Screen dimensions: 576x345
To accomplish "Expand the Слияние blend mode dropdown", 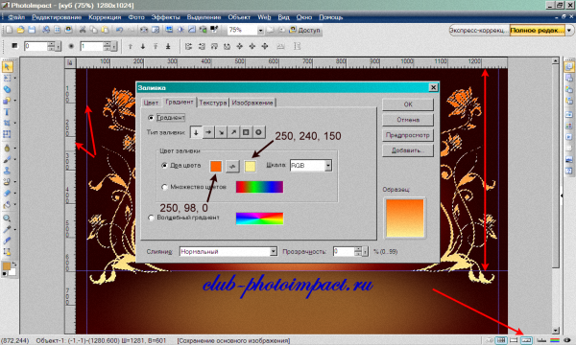I will click(x=273, y=251).
